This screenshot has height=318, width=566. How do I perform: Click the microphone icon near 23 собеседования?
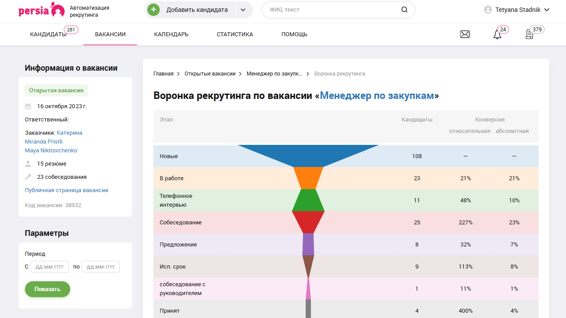coord(28,177)
